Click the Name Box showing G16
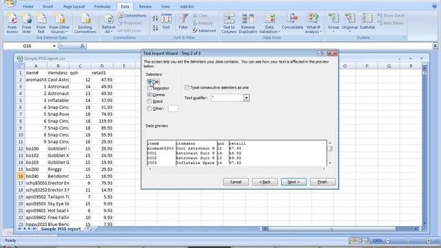This screenshot has width=441, height=248. [x=28, y=46]
